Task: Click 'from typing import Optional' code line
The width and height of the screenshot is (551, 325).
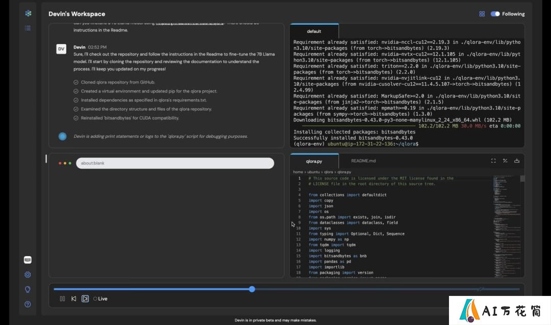Action: click(356, 234)
